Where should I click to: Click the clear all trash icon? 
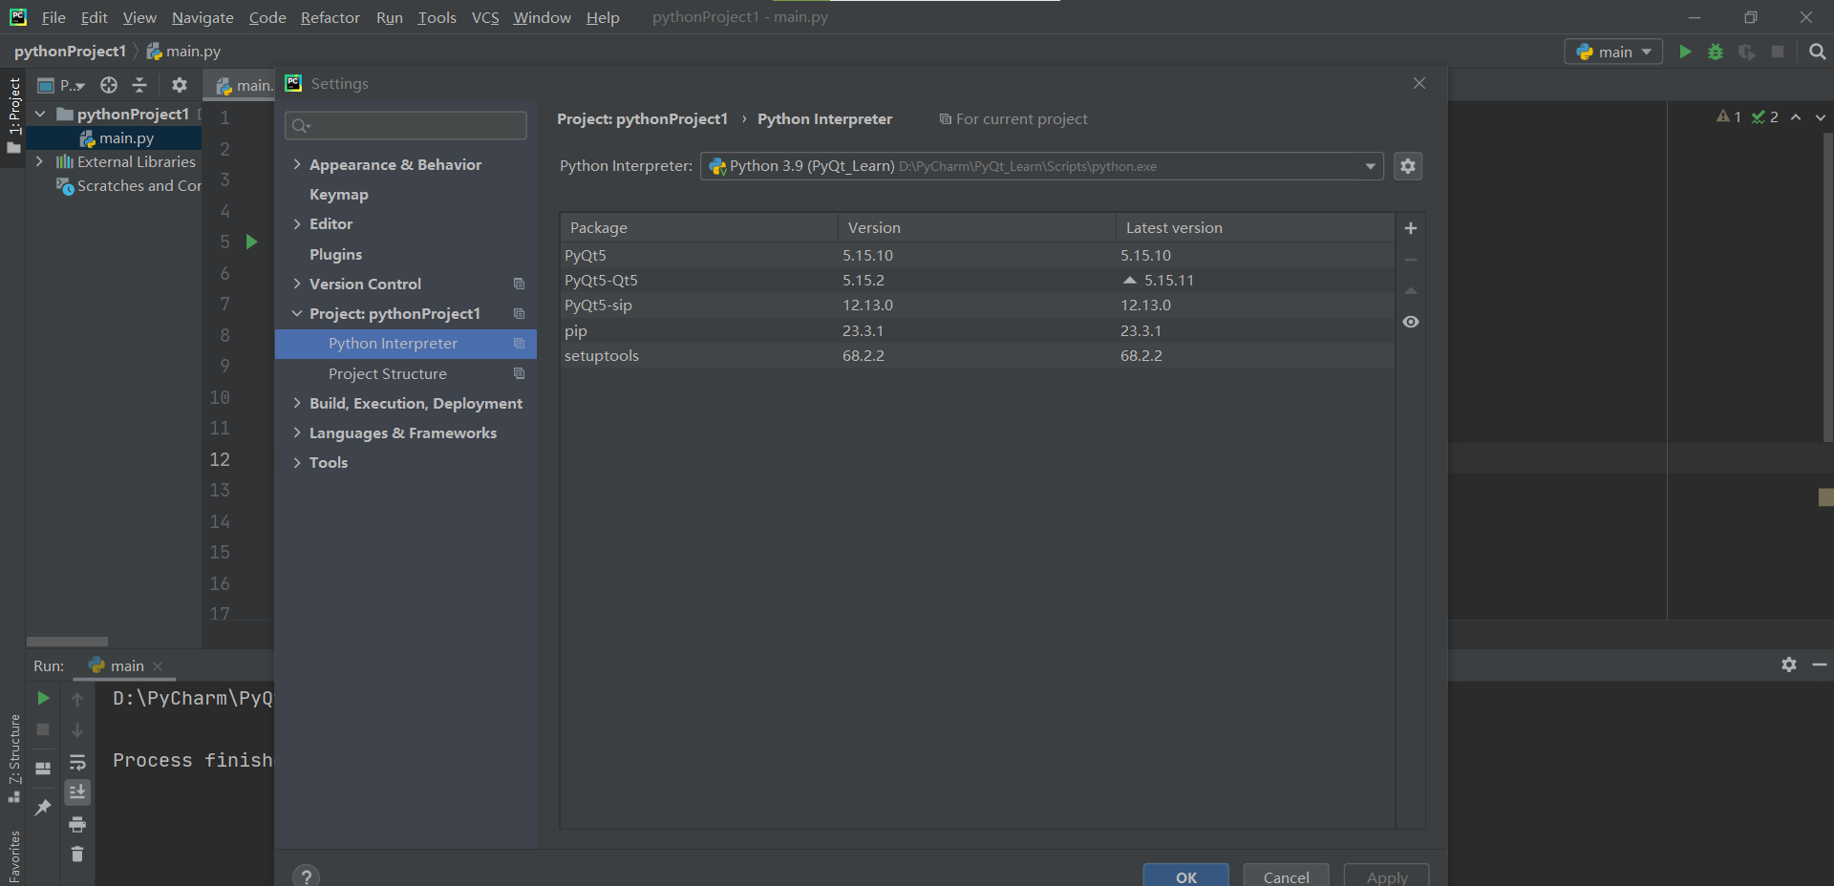(77, 854)
